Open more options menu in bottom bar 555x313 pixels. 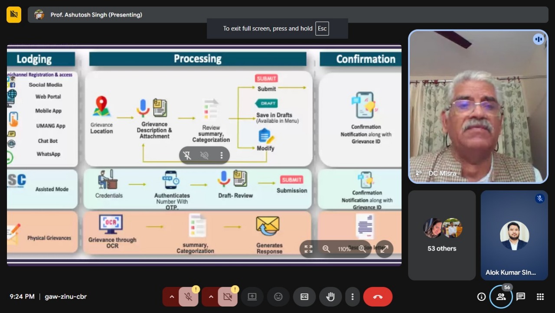353,297
